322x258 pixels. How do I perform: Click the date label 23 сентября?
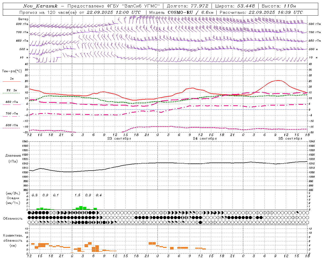click(x=119, y=139)
